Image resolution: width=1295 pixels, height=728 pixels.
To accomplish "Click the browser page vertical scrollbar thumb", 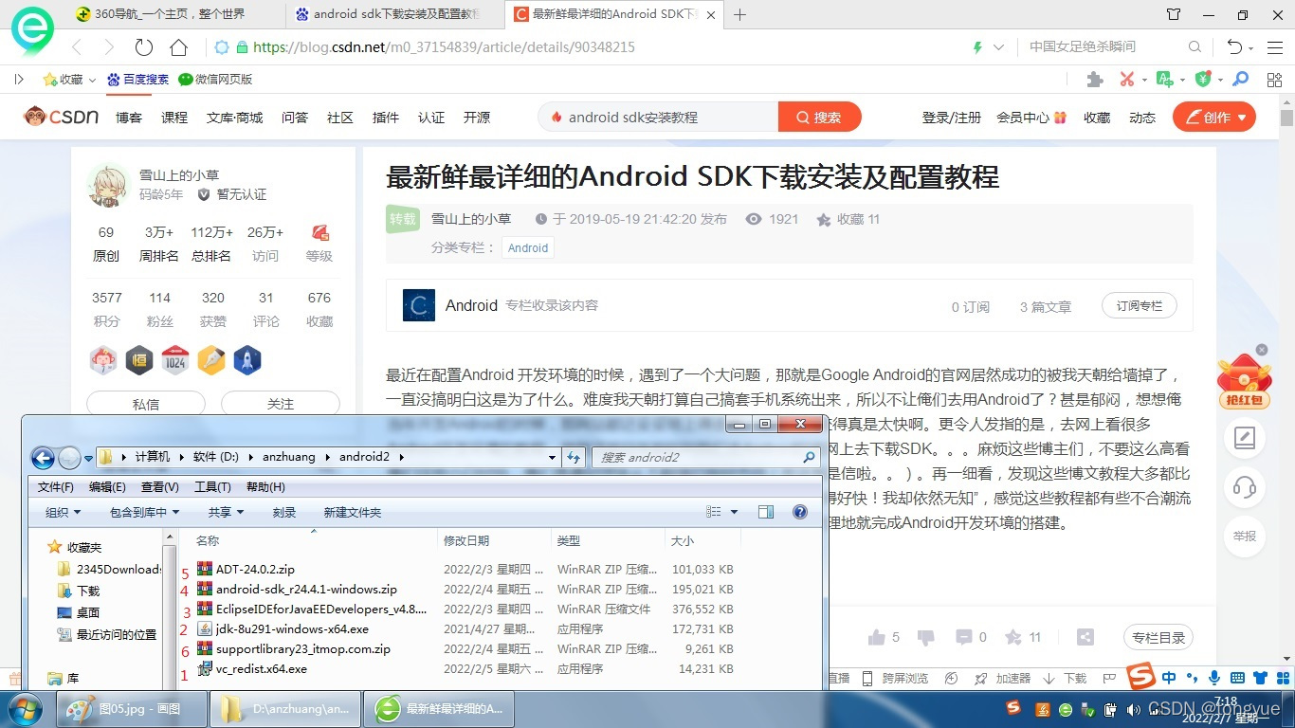I will 1286,118.
